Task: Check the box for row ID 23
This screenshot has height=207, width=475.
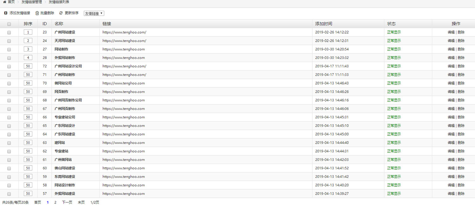Action: tap(9, 32)
